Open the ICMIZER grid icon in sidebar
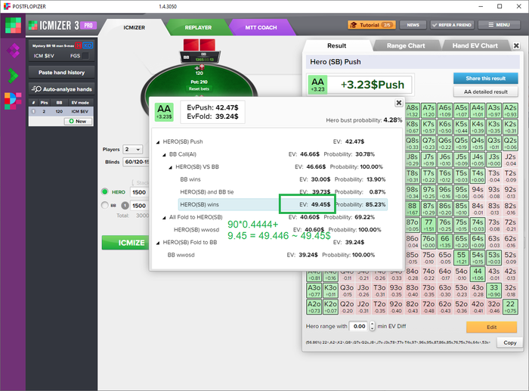 point(13,25)
